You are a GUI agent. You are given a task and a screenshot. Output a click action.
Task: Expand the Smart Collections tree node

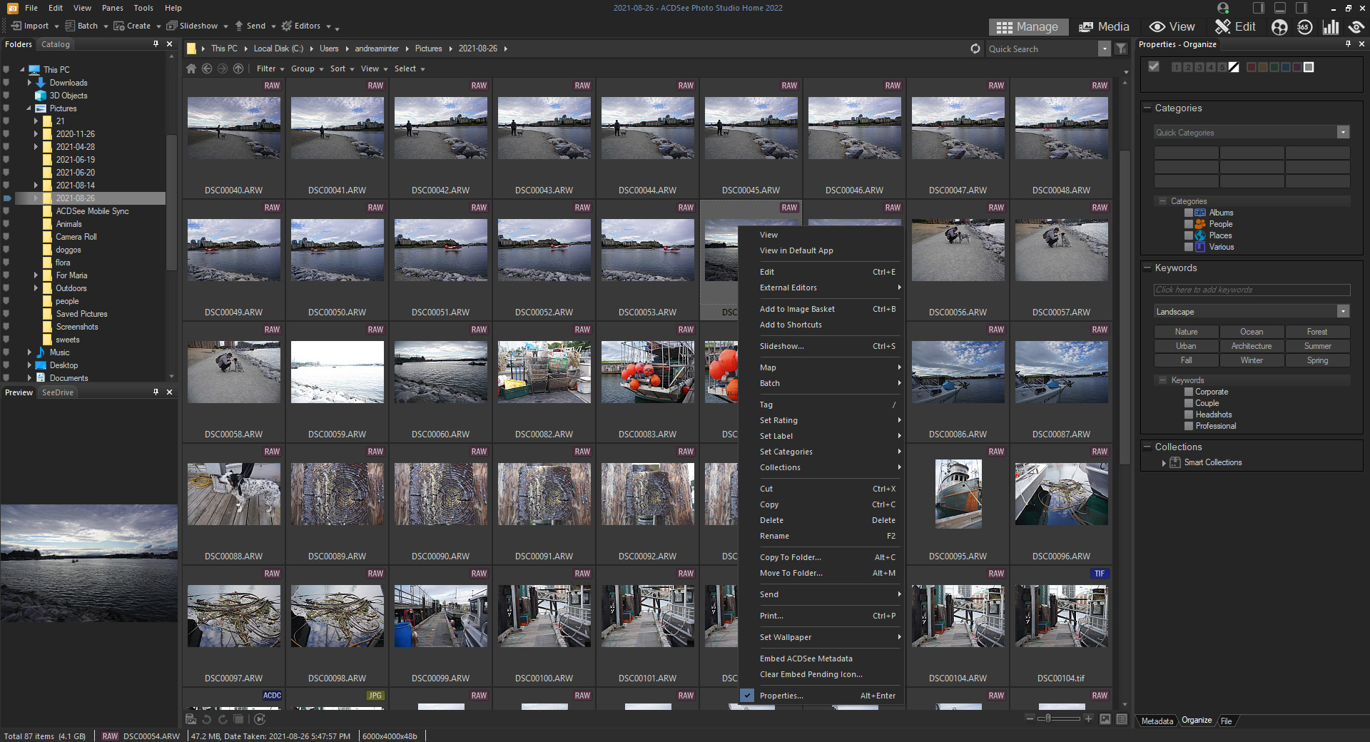1164,463
